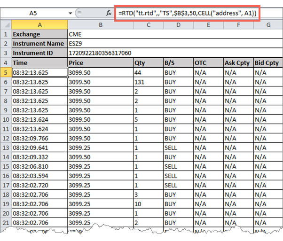
Task: Click the SELL cell in row 13
Action: [x=177, y=147]
